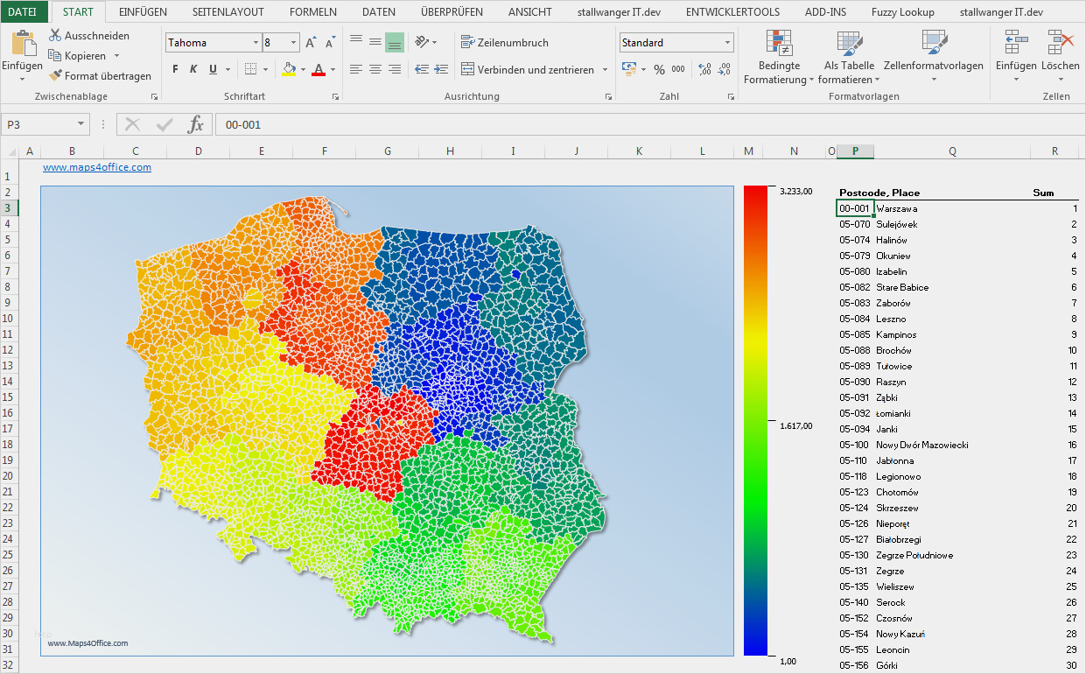The height and width of the screenshot is (674, 1086).
Task: Click the yellow fill color bucket
Action: (x=289, y=69)
